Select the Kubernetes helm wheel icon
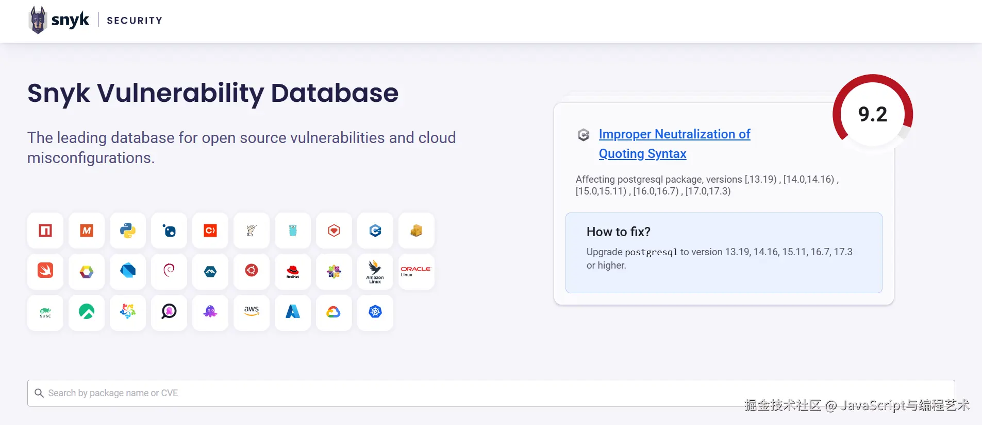 tap(375, 312)
